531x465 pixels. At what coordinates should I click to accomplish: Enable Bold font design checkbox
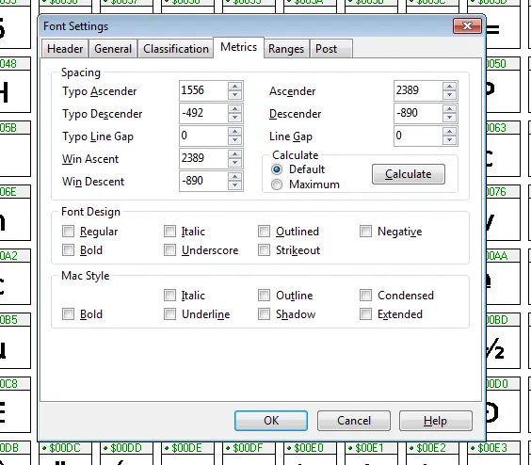68,250
